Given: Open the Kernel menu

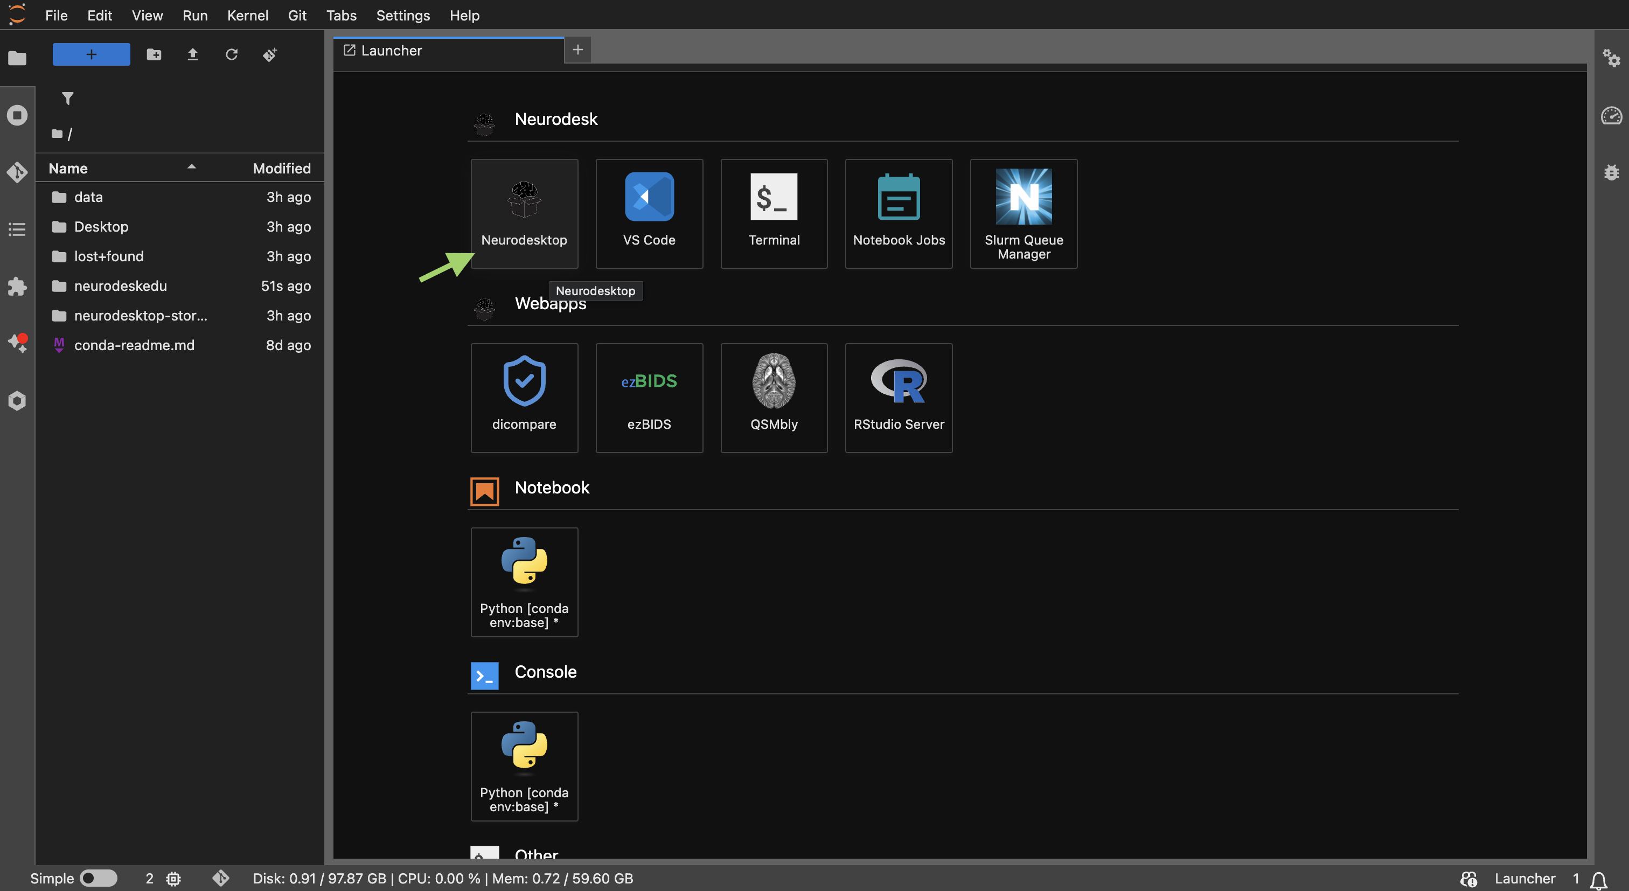Looking at the screenshot, I should pyautogui.click(x=247, y=15).
